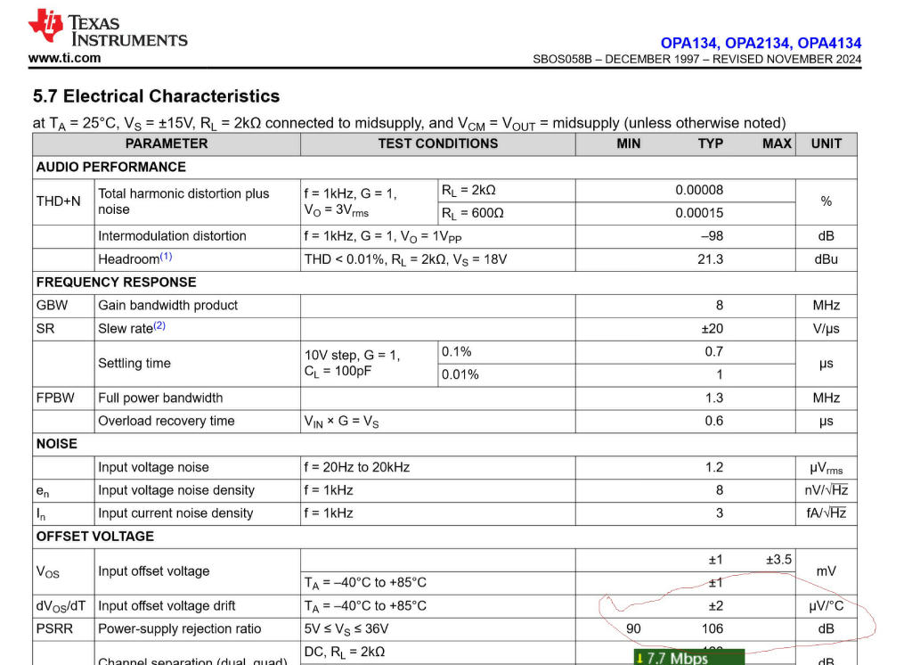
Task: Click 'Overload recovery time' parameter
Action: click(167, 421)
